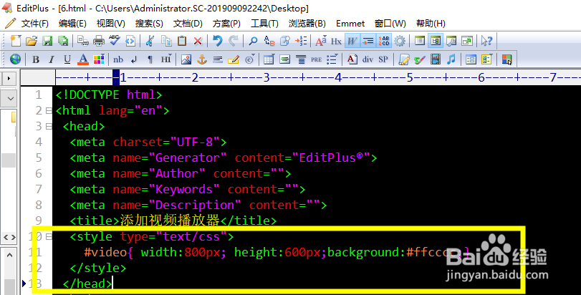Open a file with the folder icon
The width and height of the screenshot is (581, 295).
pyautogui.click(x=31, y=40)
